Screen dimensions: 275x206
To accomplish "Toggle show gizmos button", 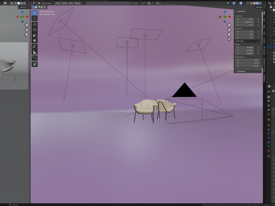I will [x=234, y=3].
